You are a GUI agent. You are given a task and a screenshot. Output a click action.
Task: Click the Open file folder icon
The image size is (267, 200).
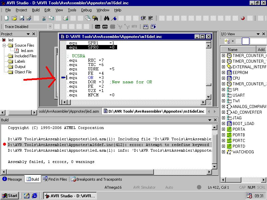point(14,18)
